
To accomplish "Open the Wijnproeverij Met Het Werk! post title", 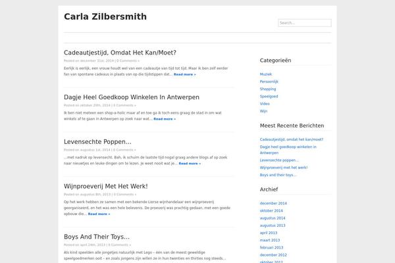I will point(106,186).
